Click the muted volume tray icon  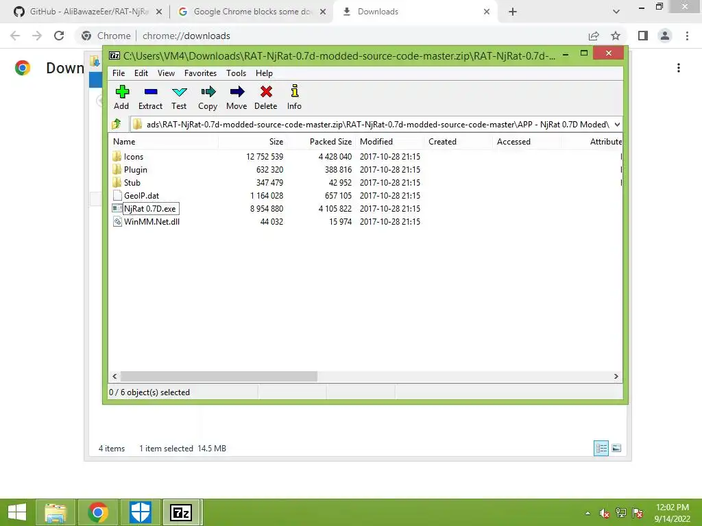pyautogui.click(x=605, y=513)
